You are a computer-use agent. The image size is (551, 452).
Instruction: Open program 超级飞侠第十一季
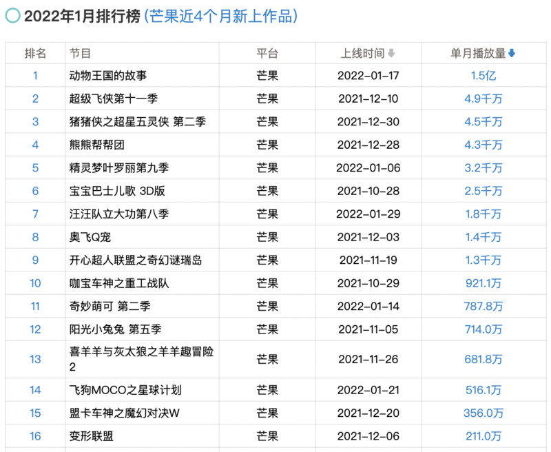click(x=114, y=99)
